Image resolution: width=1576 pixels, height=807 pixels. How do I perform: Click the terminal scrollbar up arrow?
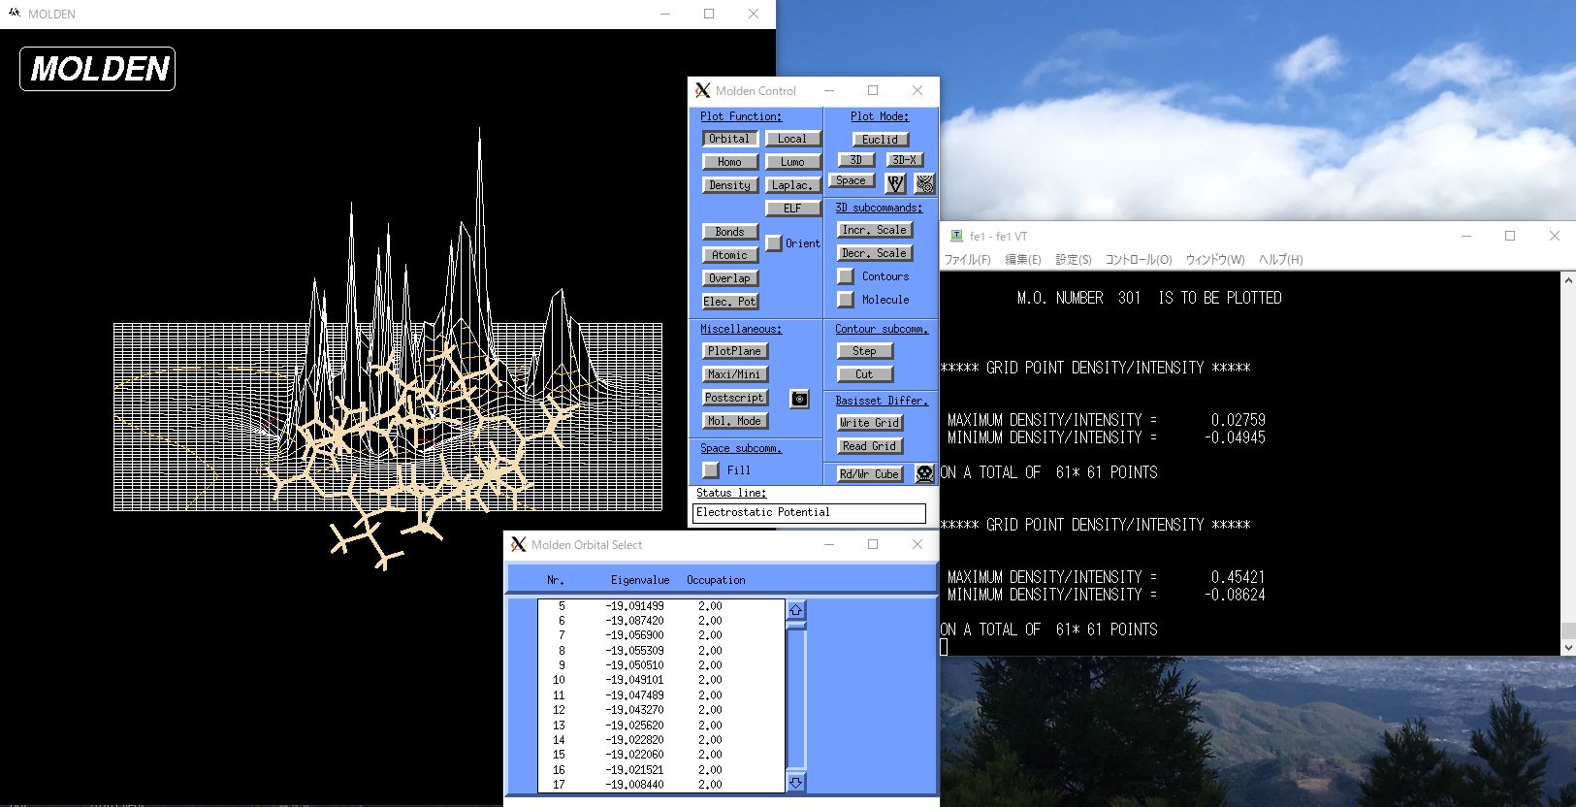coord(1567,279)
